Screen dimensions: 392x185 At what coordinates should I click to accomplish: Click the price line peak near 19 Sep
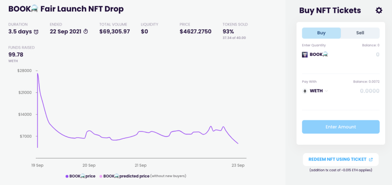point(38,73)
